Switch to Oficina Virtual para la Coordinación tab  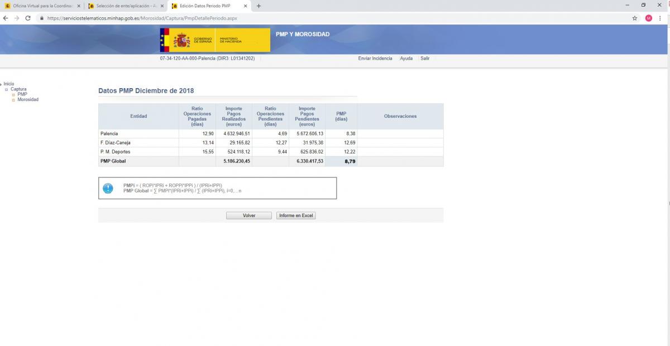click(x=42, y=6)
